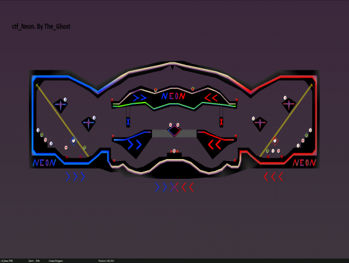Viewport: 349px width, 263px height.
Task: Select the upper-right star diamond in red base
Action: pyautogui.click(x=289, y=105)
